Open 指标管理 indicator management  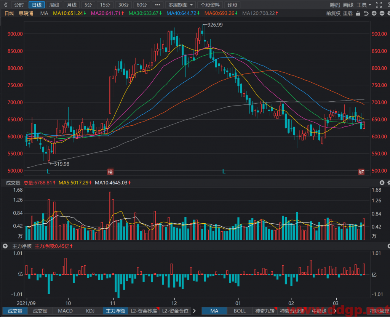(379, 311)
